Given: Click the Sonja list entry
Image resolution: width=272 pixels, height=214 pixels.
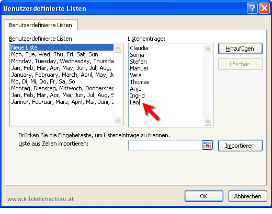Looking at the screenshot, I should click(137, 55).
